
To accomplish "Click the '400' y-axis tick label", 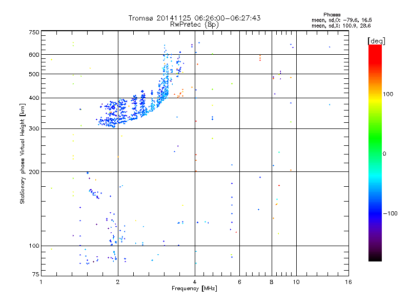I will point(34,98).
